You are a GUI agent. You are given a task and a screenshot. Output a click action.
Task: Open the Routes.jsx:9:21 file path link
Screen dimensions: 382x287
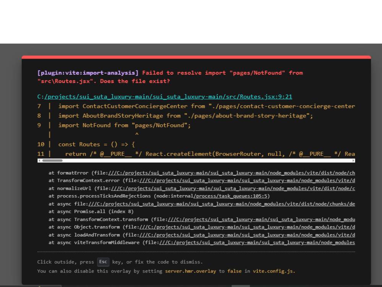pos(168,97)
